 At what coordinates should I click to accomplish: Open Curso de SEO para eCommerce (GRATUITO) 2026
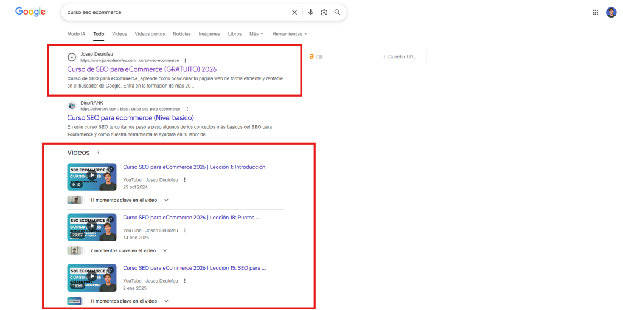142,69
